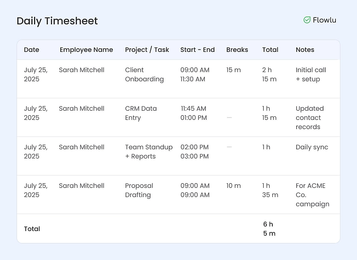
Task: Open the Team Standup + Reports entry
Action: pyautogui.click(x=149, y=152)
